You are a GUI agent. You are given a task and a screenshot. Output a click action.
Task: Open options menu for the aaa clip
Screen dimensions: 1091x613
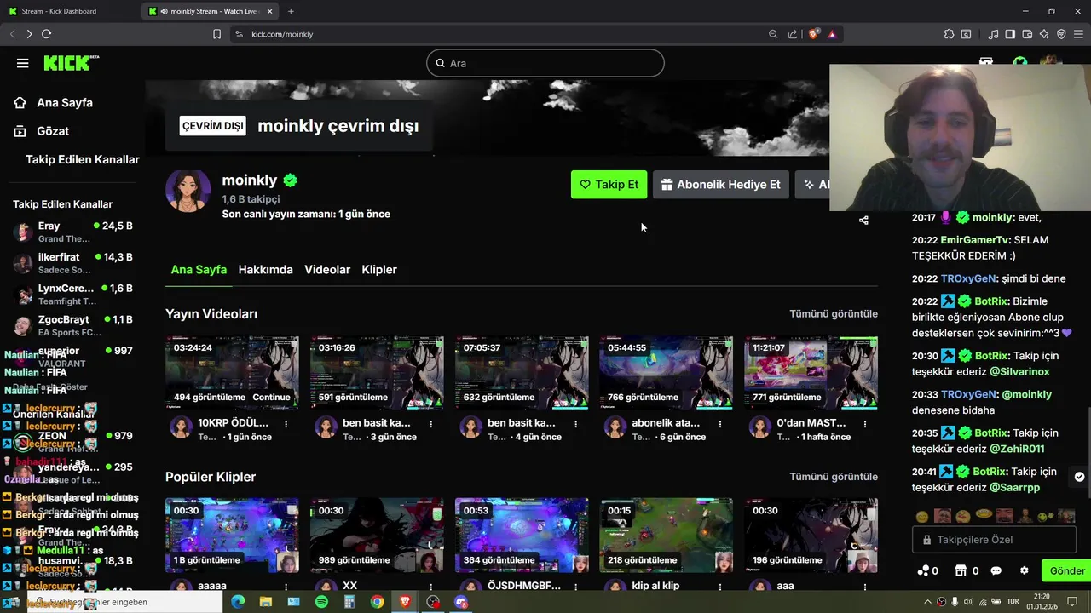865,587
